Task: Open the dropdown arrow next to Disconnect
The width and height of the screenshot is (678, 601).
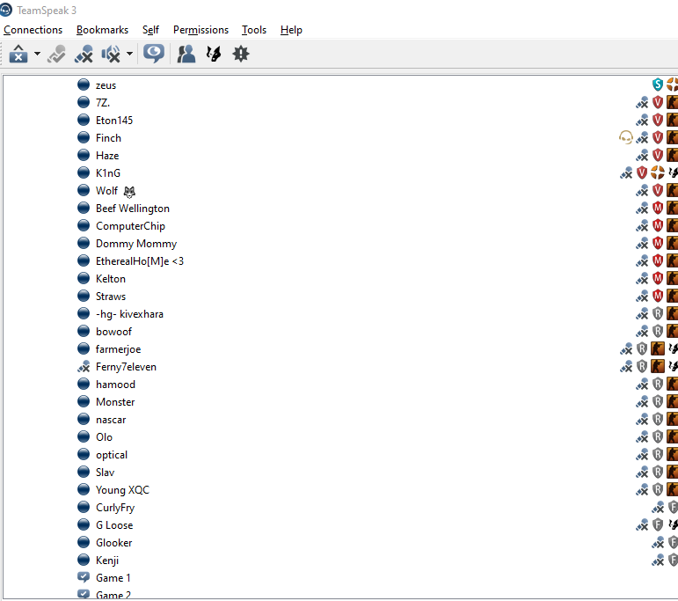Action: [x=37, y=54]
